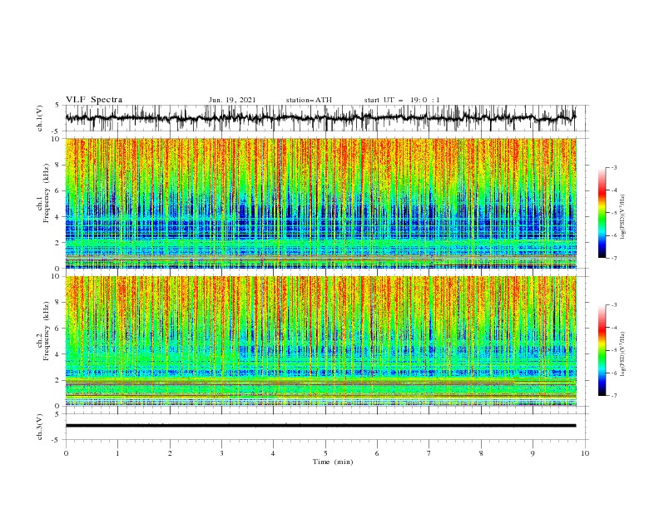This screenshot has height=509, width=659.
Task: Click time axis tick label "0"
Action: [66, 453]
